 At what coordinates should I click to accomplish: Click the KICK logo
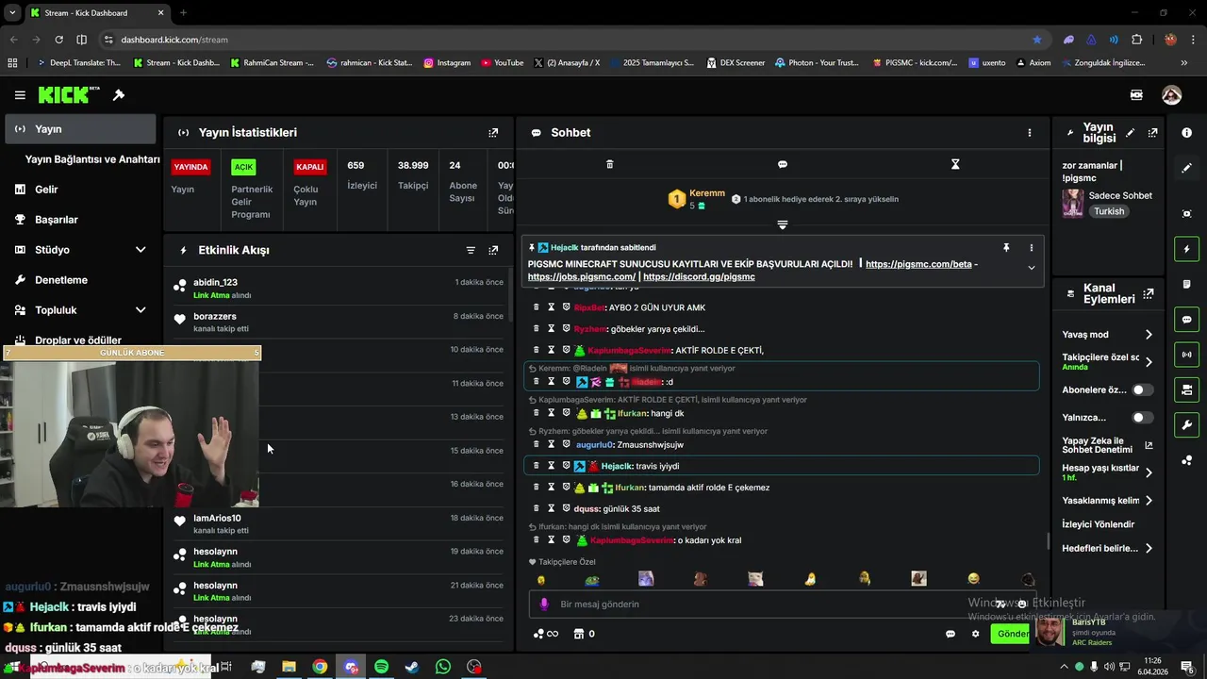(69, 94)
